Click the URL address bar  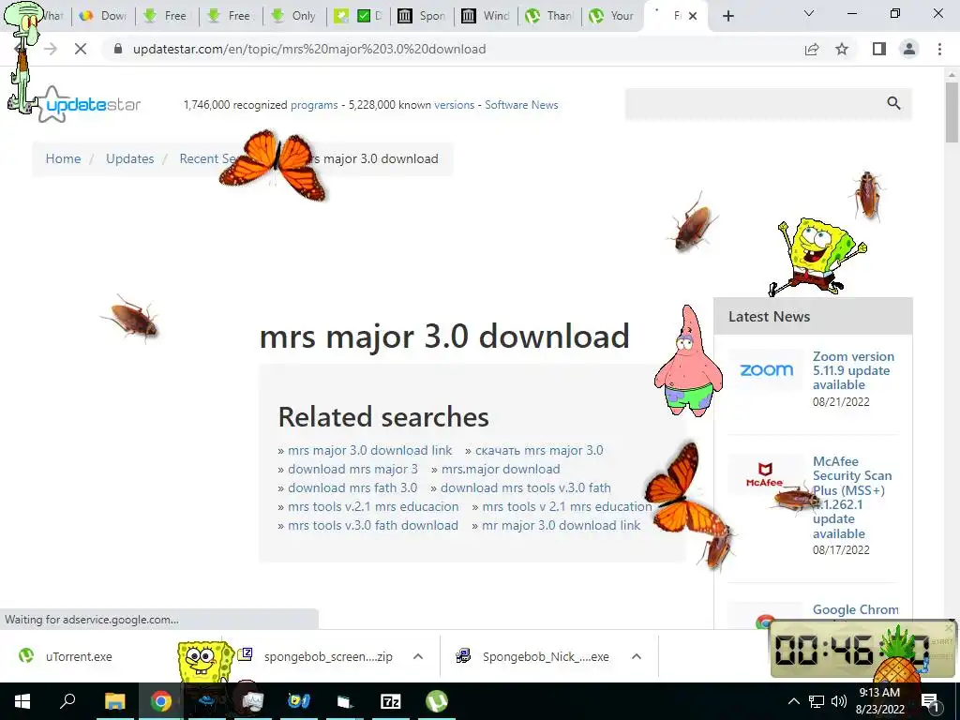453,49
